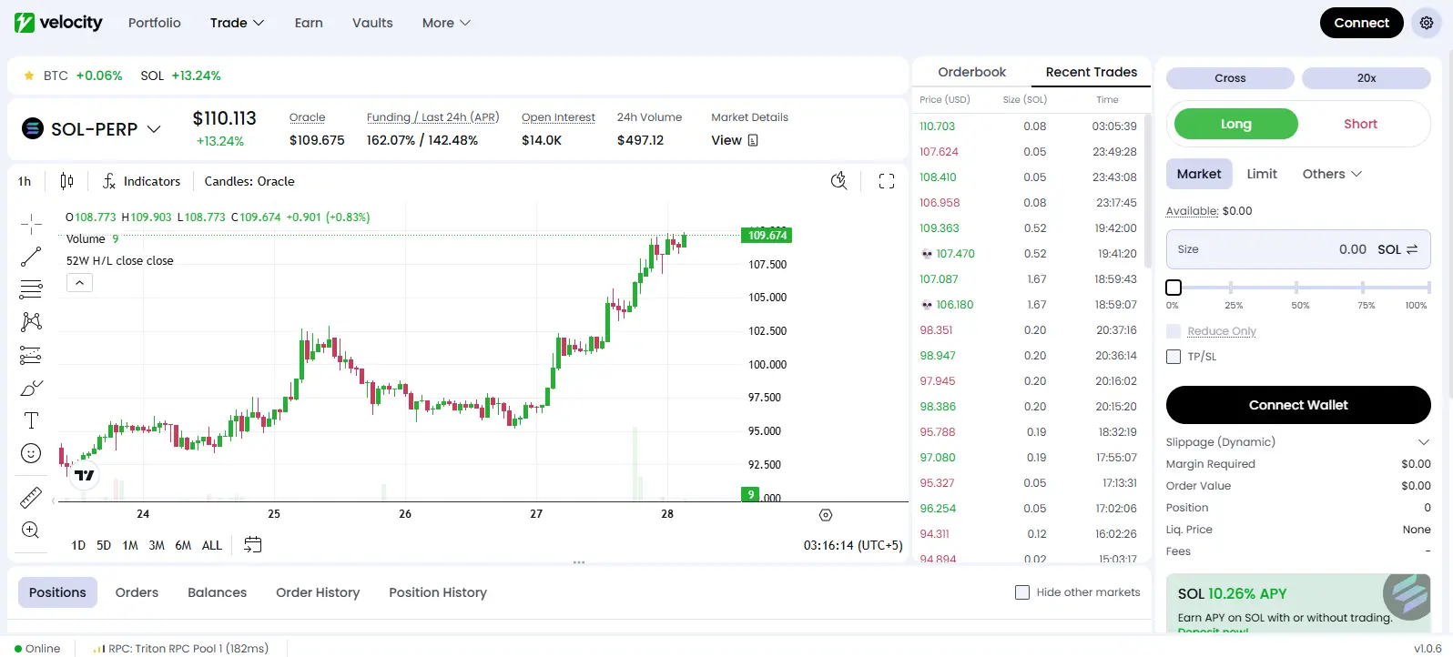Click the SOL-PERP coin icon
1453x657 pixels.
click(x=33, y=129)
